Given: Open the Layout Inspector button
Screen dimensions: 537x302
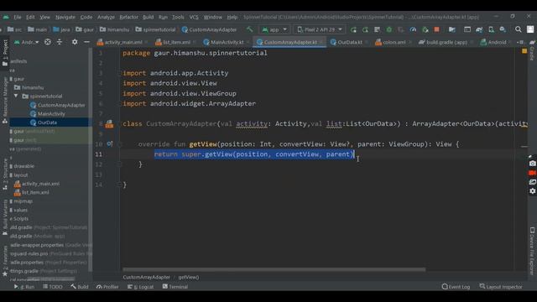Looking at the screenshot, I should [x=501, y=287].
